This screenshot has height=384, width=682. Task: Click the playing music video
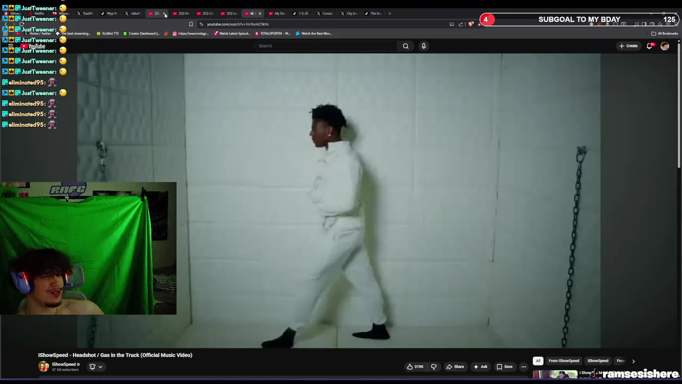point(339,201)
